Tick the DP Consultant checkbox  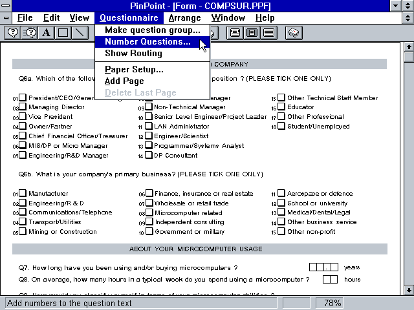pyautogui.click(x=149, y=155)
